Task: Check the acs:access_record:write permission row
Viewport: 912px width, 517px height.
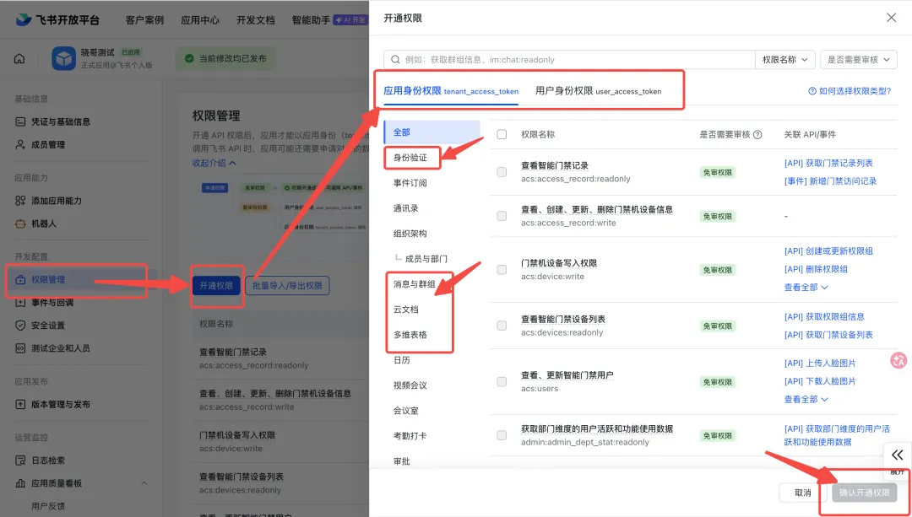Action: (502, 216)
